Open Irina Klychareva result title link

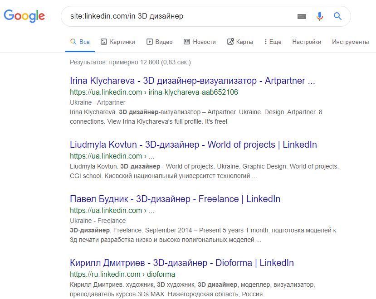coord(192,81)
